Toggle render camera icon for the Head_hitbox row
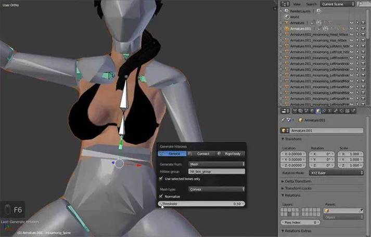This screenshot has height=237, width=371. (x=363, y=34)
